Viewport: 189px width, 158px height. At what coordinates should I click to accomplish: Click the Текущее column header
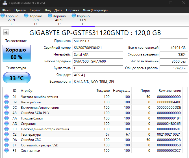(x=101, y=91)
